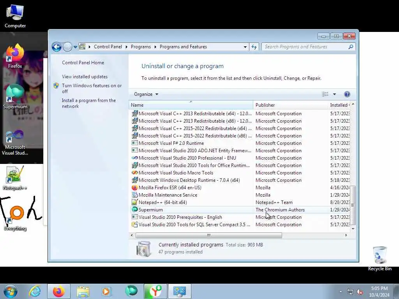Open the Windows Start menu orb
The height and width of the screenshot is (299, 399).
coord(11,291)
